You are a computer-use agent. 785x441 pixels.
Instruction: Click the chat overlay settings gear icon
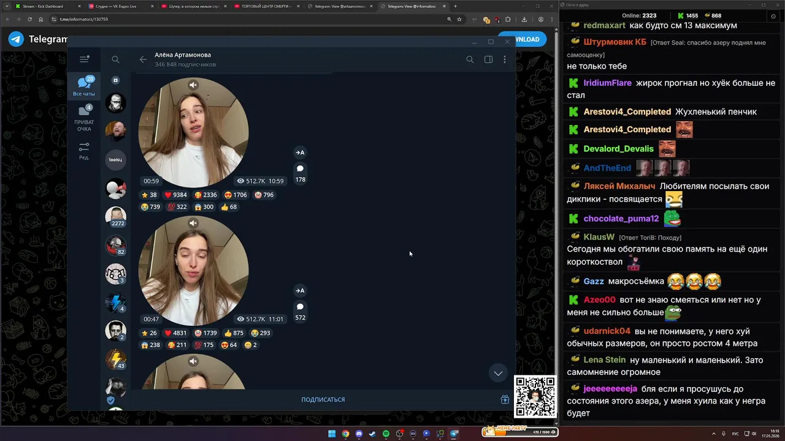tap(773, 17)
